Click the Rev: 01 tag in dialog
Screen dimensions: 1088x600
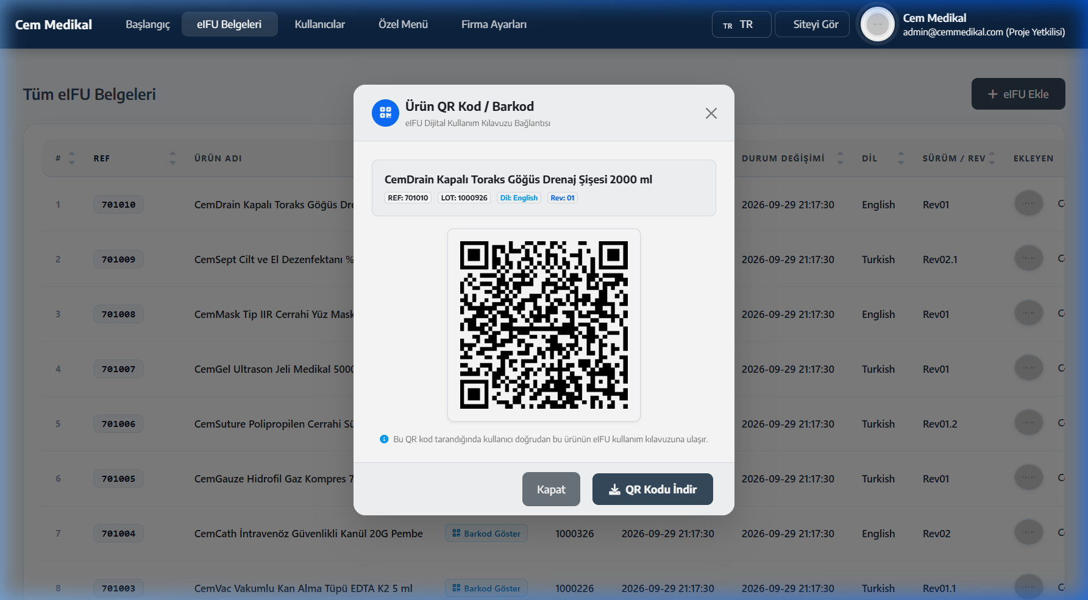pyautogui.click(x=562, y=198)
